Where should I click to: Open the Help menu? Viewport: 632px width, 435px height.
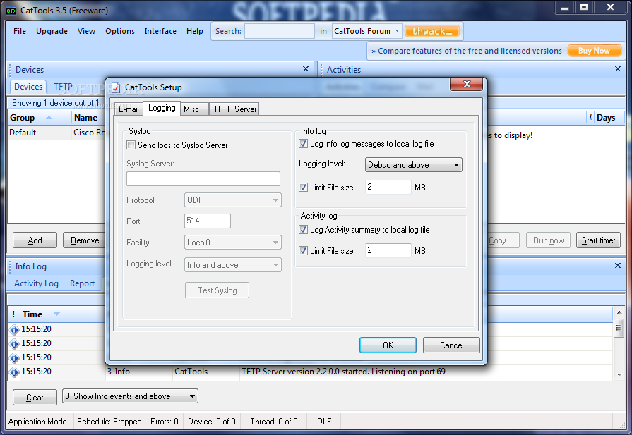[x=194, y=31]
